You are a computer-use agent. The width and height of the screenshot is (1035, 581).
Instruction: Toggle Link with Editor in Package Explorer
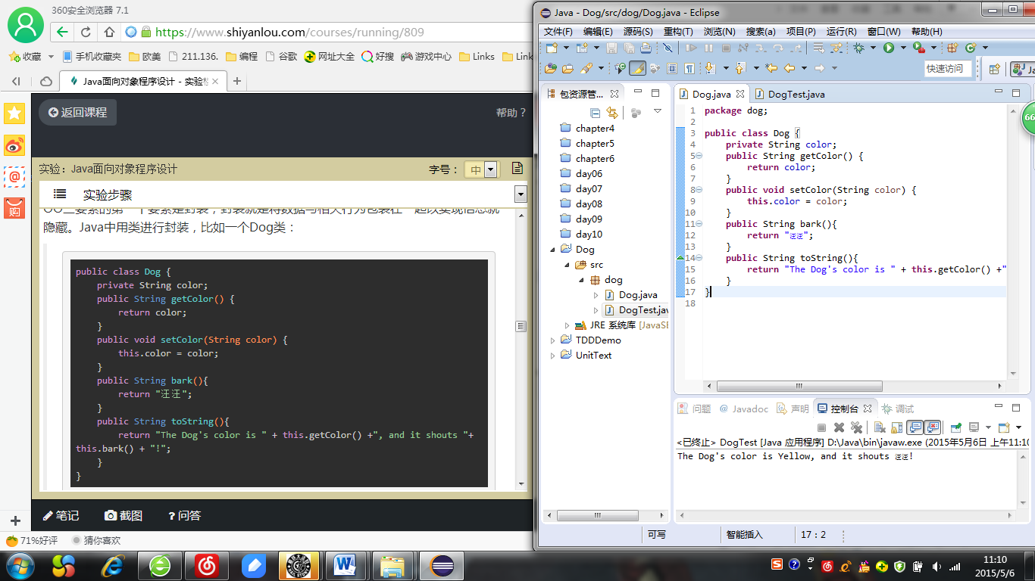[612, 113]
